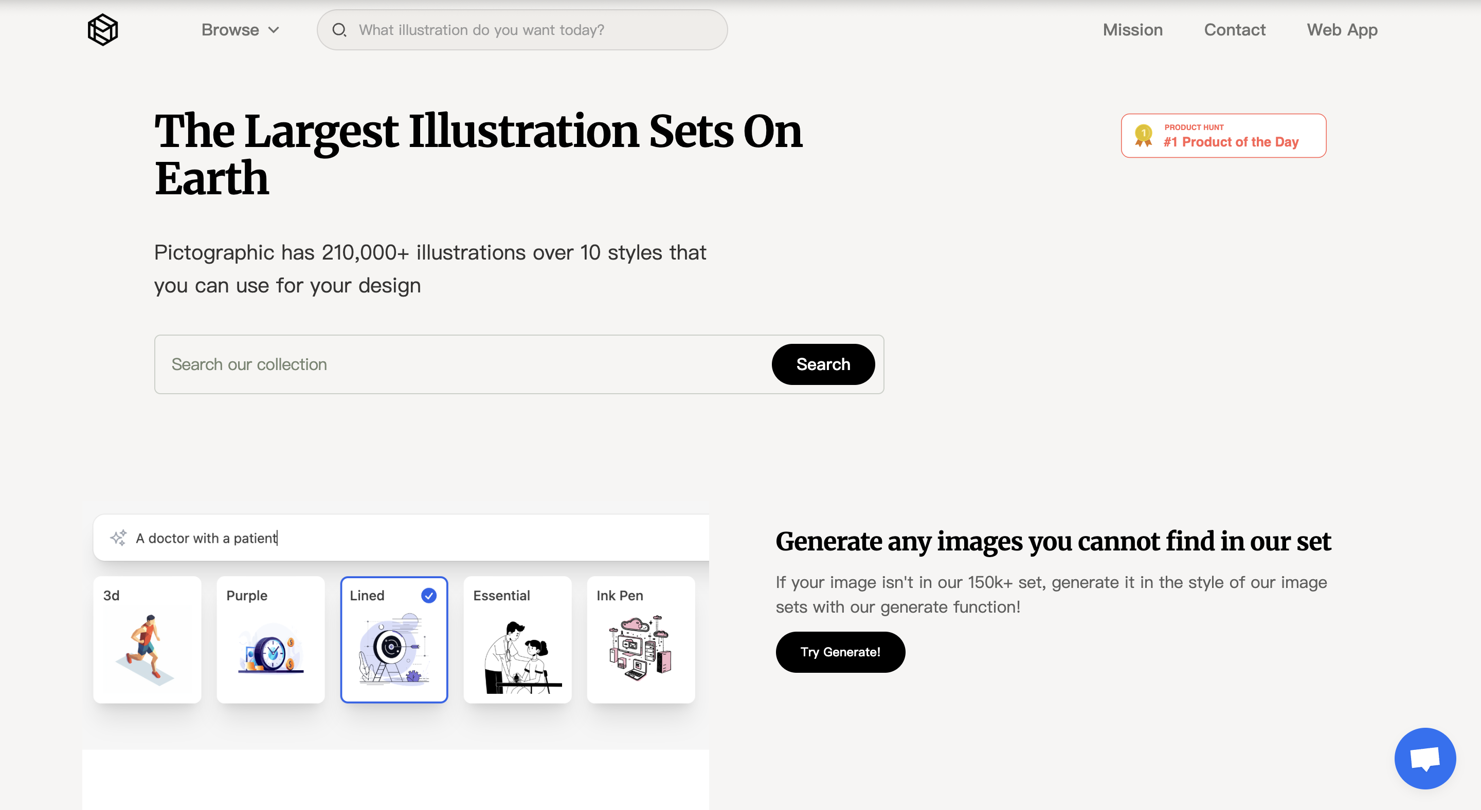Go to the Web App link

pyautogui.click(x=1342, y=30)
